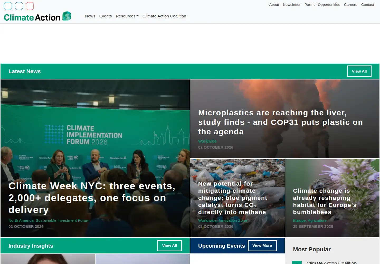380x264 pixels.
Task: Click Worldwide, Innovation Zone tag
Action: [x=222, y=220]
